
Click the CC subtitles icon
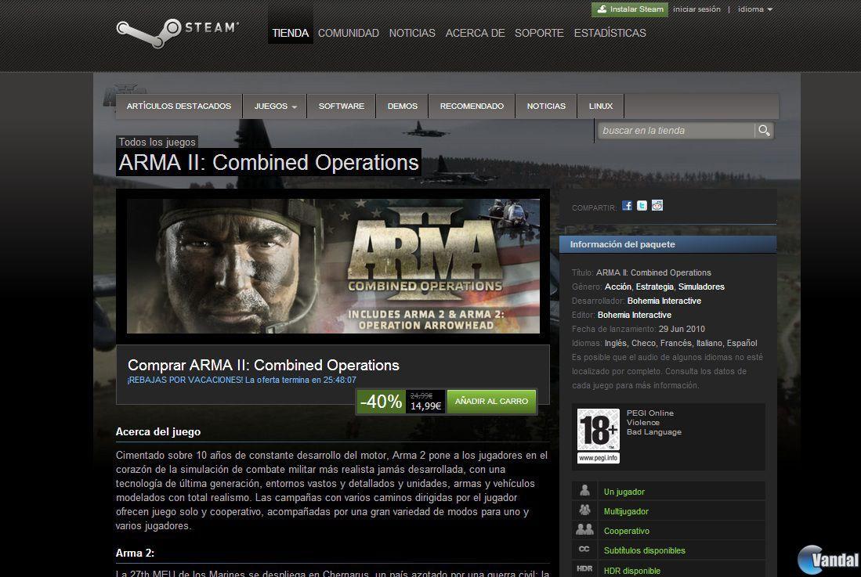pos(584,549)
